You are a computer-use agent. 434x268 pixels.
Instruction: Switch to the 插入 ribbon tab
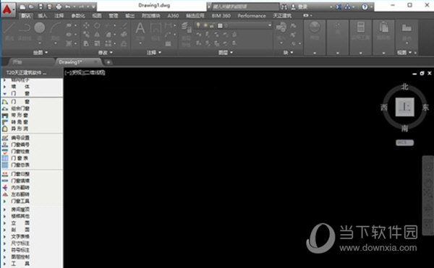43,16
